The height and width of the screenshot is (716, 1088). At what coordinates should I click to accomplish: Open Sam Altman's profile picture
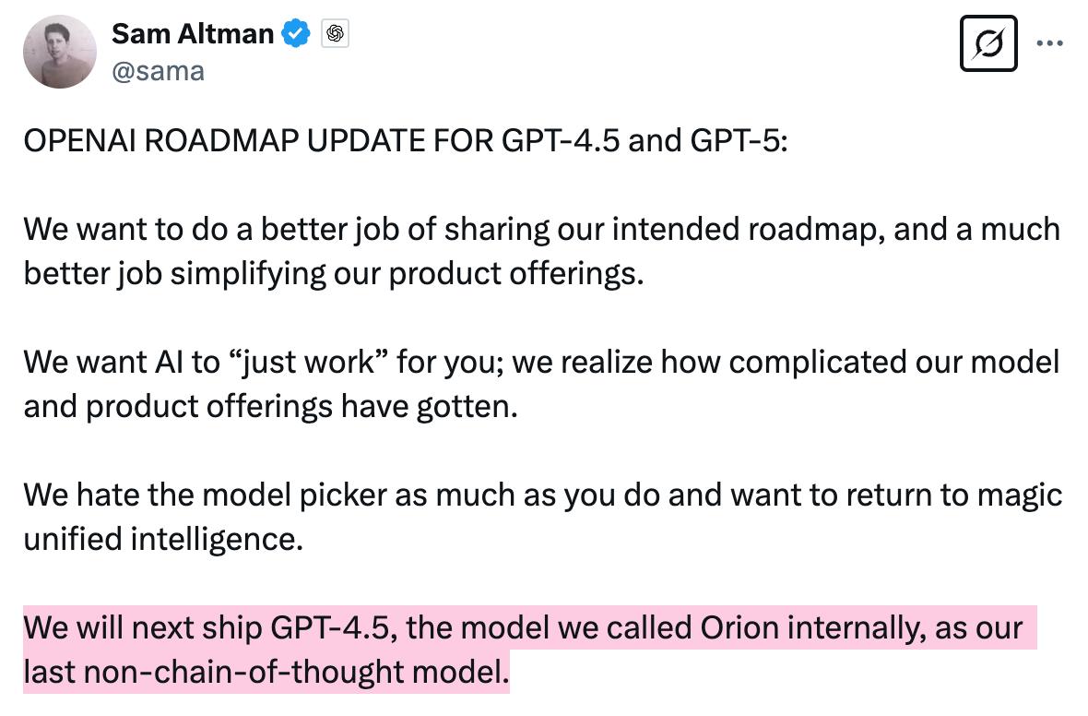(60, 52)
